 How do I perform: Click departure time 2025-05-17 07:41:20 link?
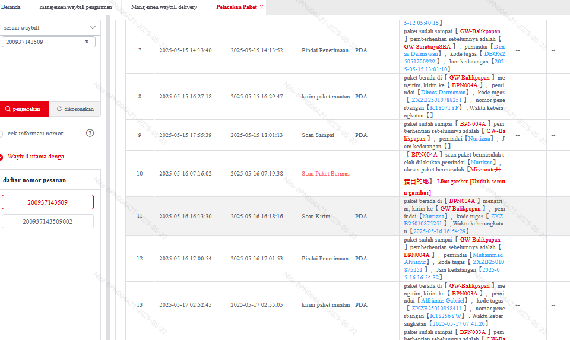[x=459, y=323]
